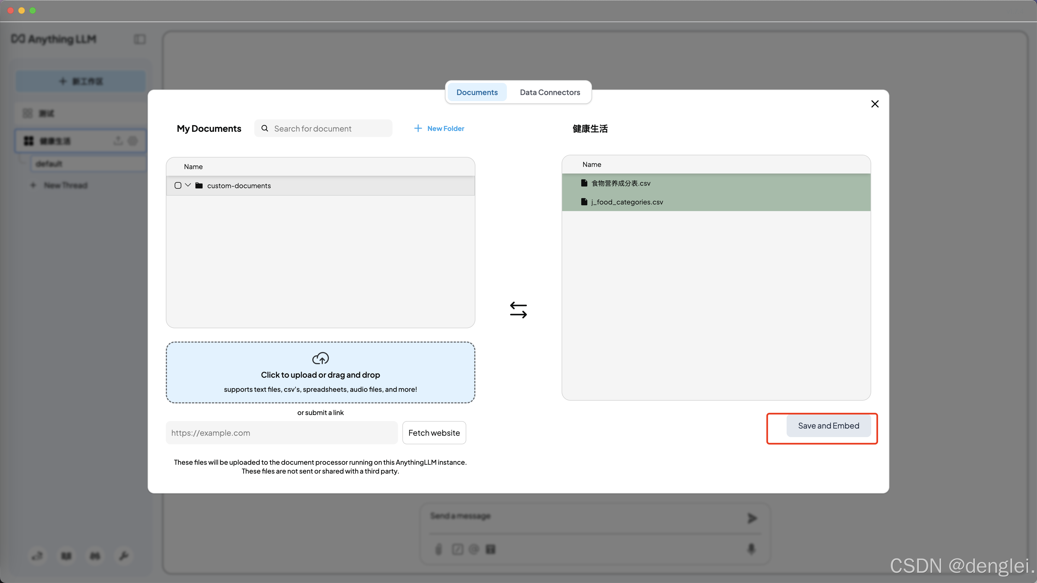This screenshot has width=1037, height=583.
Task: Close the documents modal with X
Action: point(874,104)
